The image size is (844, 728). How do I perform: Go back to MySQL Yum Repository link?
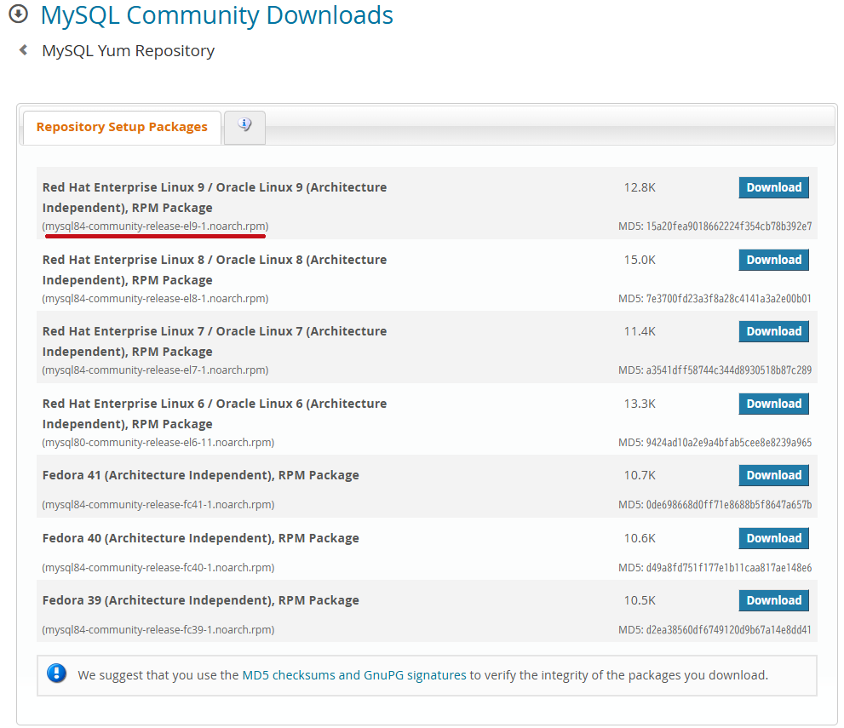pos(128,50)
